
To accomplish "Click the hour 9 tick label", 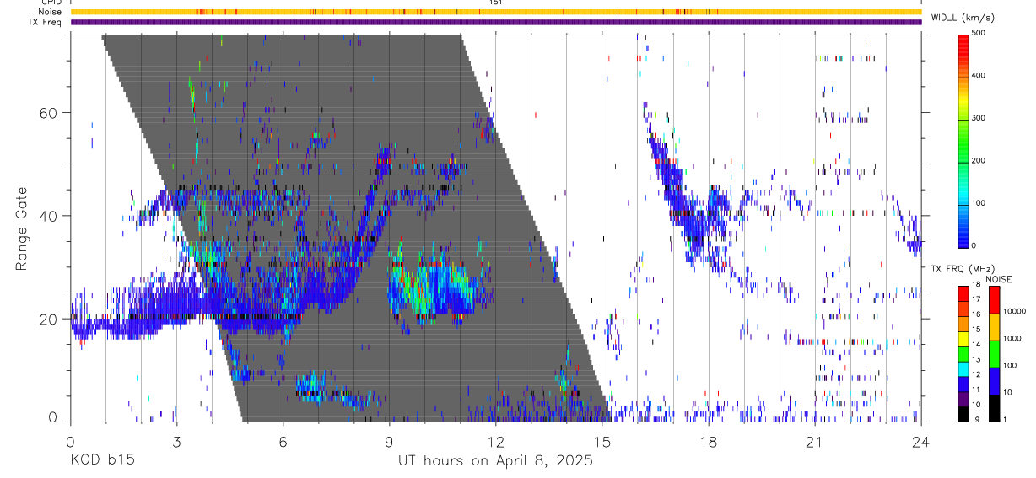I will 389,442.
